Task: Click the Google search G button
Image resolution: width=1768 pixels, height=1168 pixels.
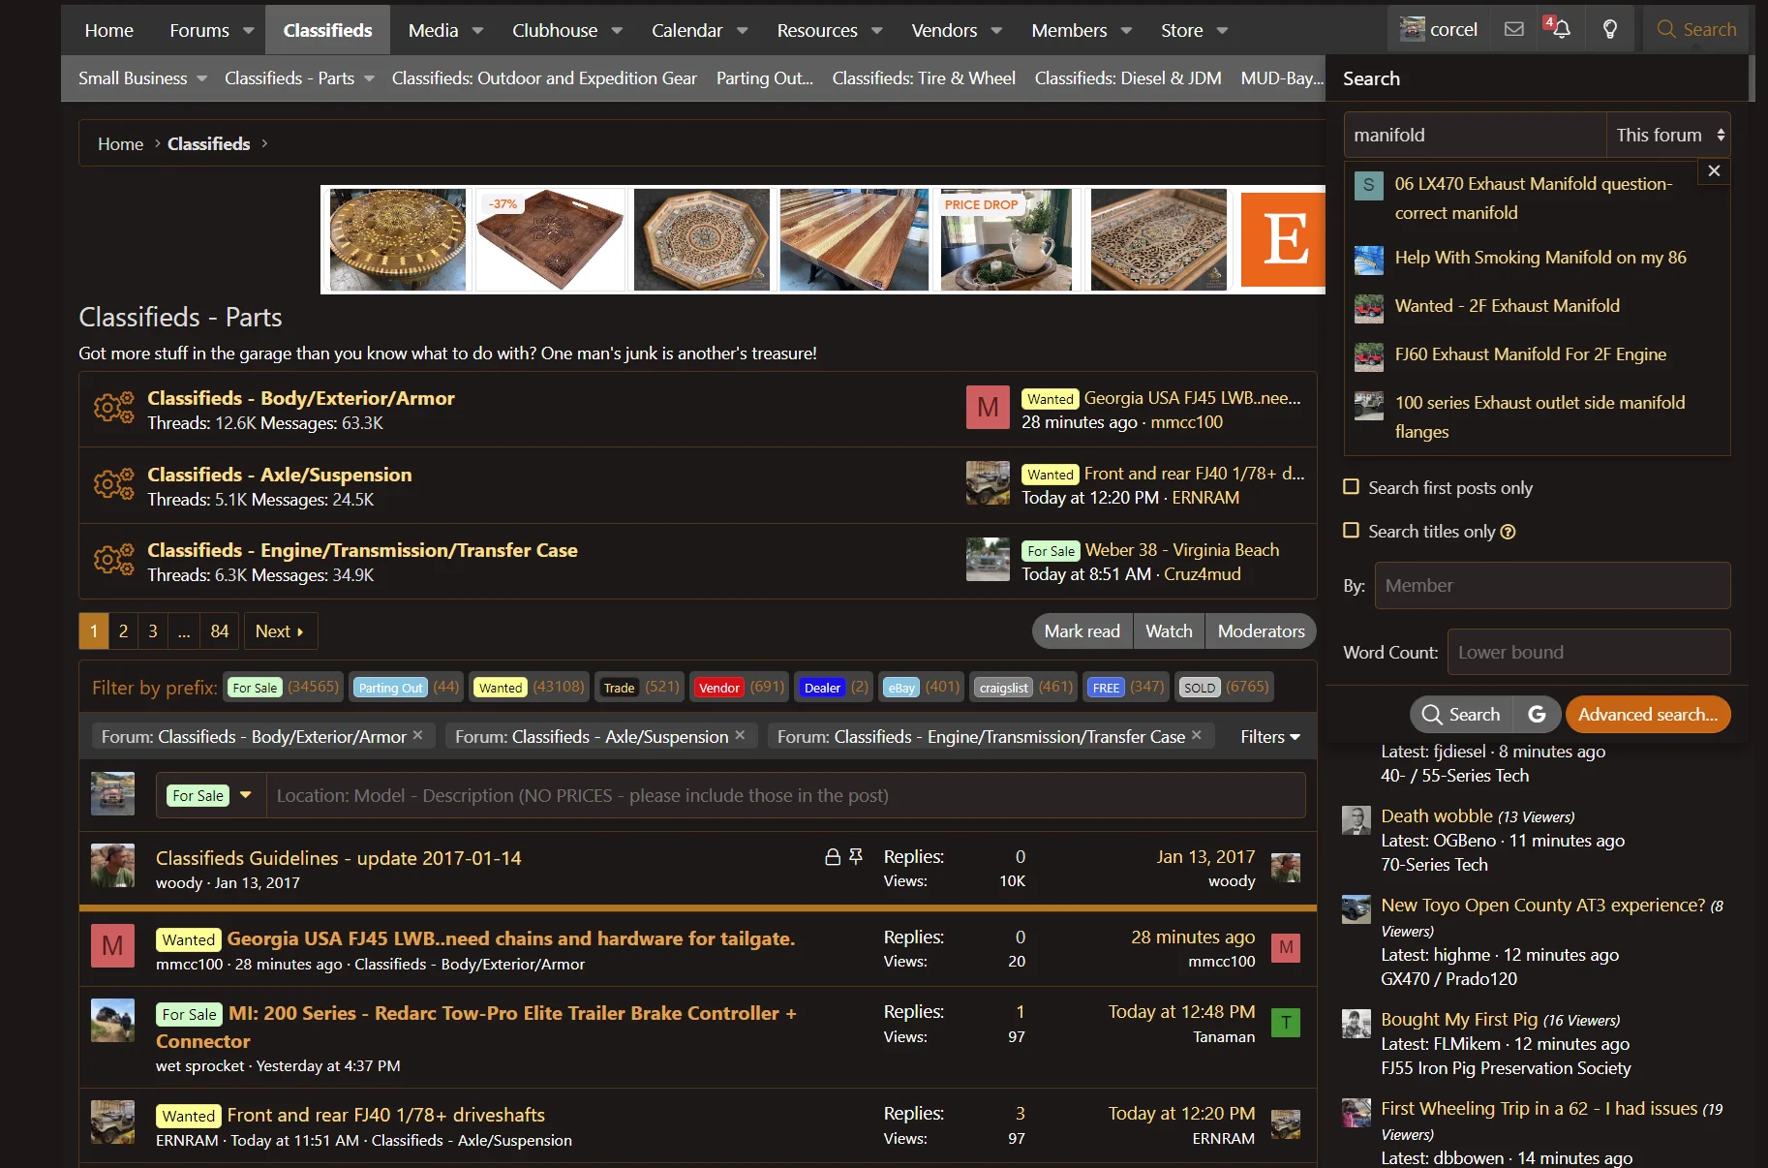Action: (x=1537, y=715)
